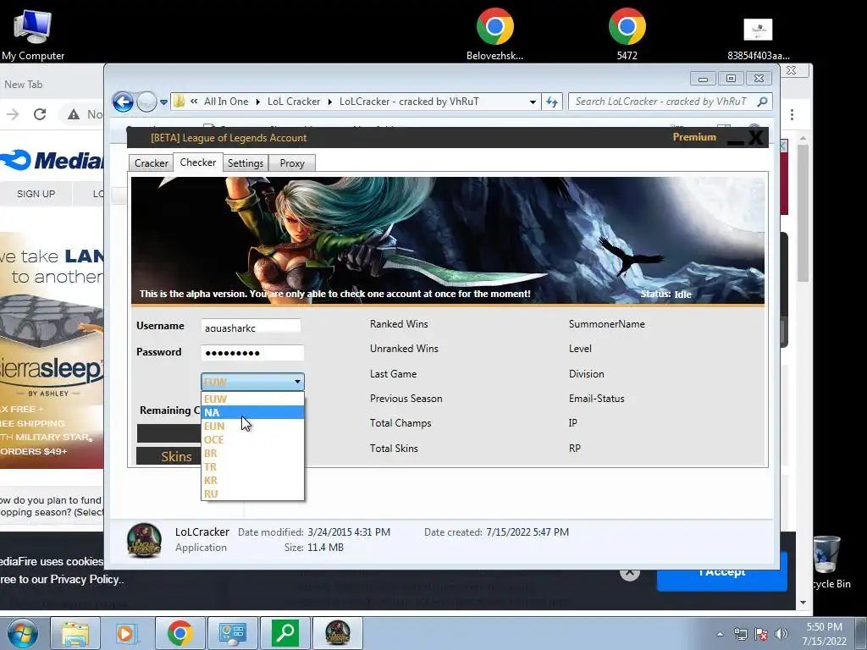Screen dimensions: 867x650
Task: Open the 83854f403aa desktop file
Action: pyautogui.click(x=758, y=39)
